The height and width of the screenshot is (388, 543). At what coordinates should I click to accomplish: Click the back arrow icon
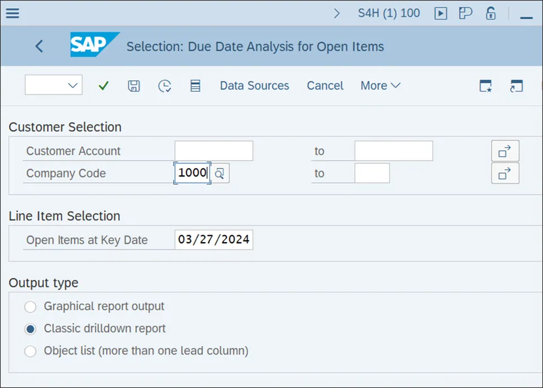point(39,46)
